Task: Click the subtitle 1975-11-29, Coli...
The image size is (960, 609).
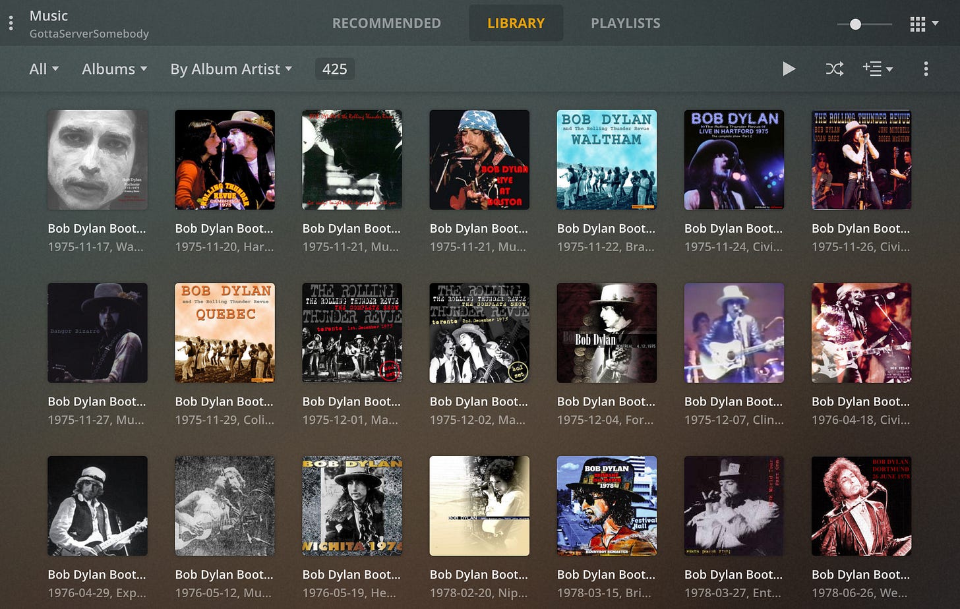Action: (224, 420)
